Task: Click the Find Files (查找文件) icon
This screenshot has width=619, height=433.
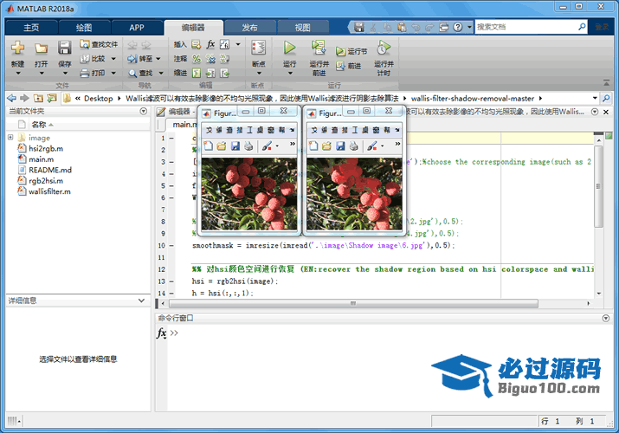Action: [x=98, y=44]
